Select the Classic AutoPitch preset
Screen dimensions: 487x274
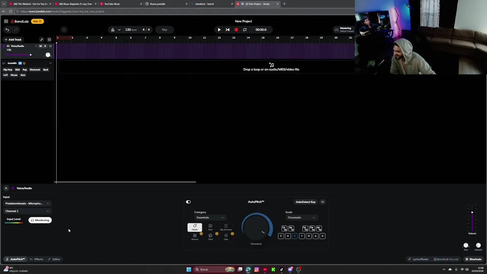[195, 228]
